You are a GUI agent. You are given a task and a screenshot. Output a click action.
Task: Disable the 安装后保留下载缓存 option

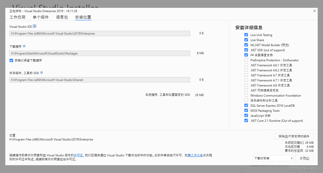pos(11,60)
